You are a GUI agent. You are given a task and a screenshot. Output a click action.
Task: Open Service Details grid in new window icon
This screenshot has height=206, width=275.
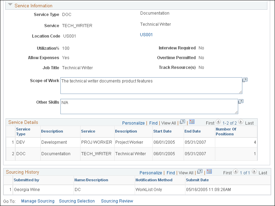point(182,122)
